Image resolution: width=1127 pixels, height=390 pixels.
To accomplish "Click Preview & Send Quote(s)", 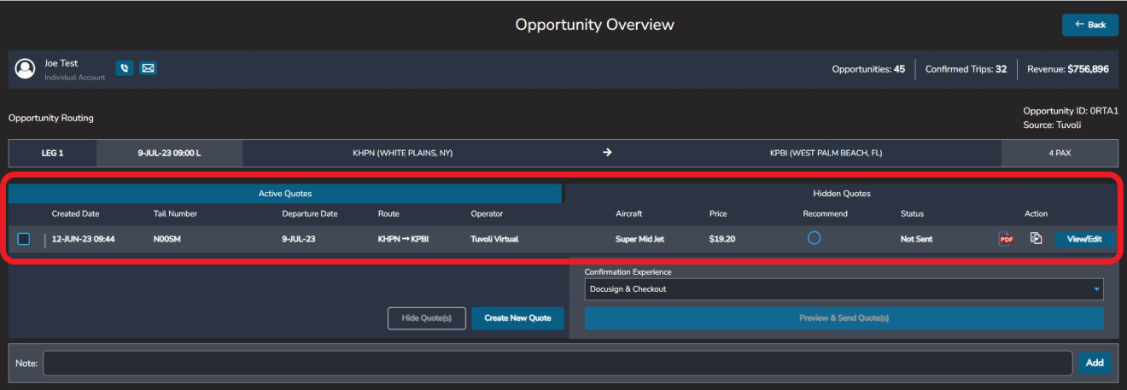I will (x=844, y=318).
